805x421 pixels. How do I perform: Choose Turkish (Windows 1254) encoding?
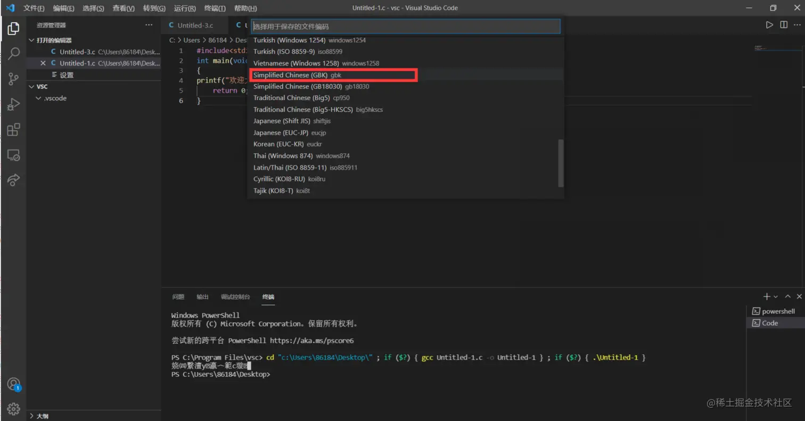(x=406, y=40)
